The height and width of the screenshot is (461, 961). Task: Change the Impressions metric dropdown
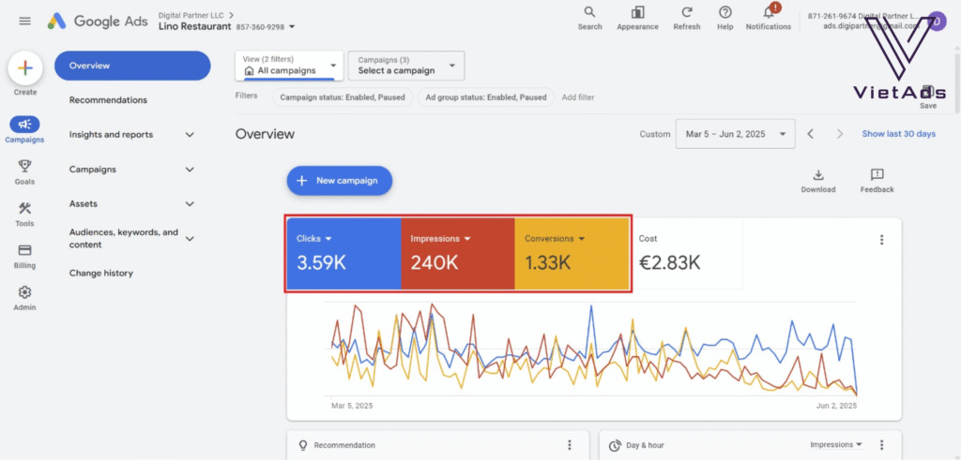(440, 239)
